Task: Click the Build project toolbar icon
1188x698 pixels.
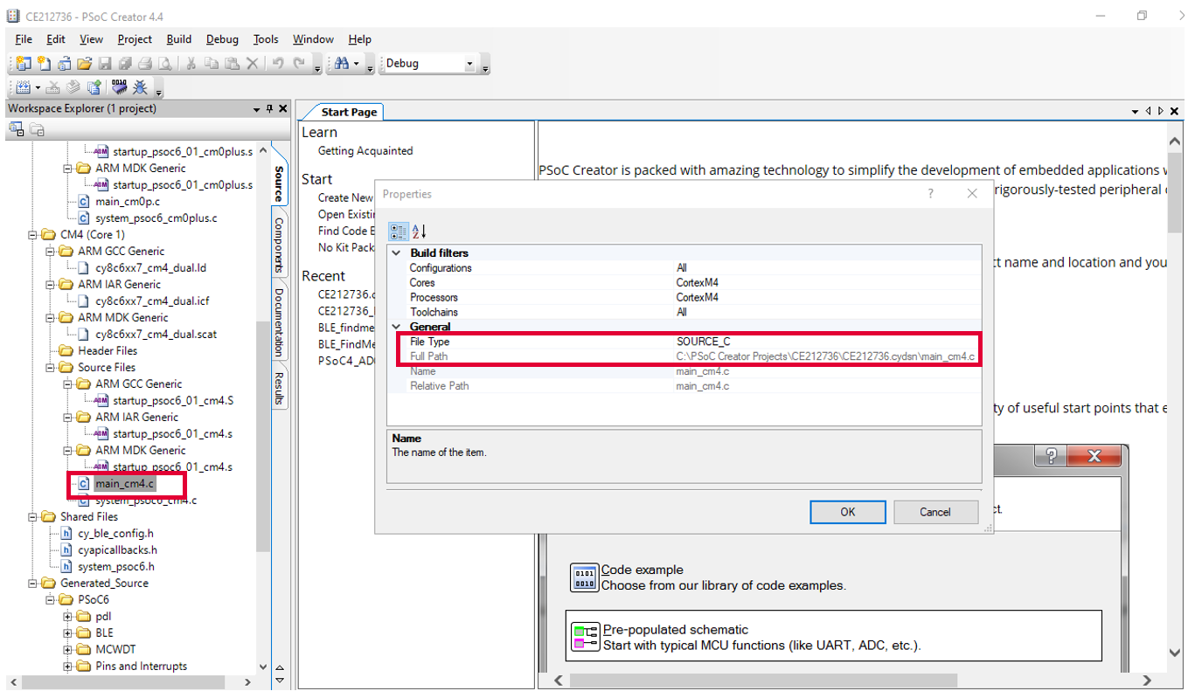Action: click(24, 87)
